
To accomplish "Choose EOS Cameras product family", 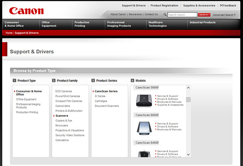I will [64, 91].
